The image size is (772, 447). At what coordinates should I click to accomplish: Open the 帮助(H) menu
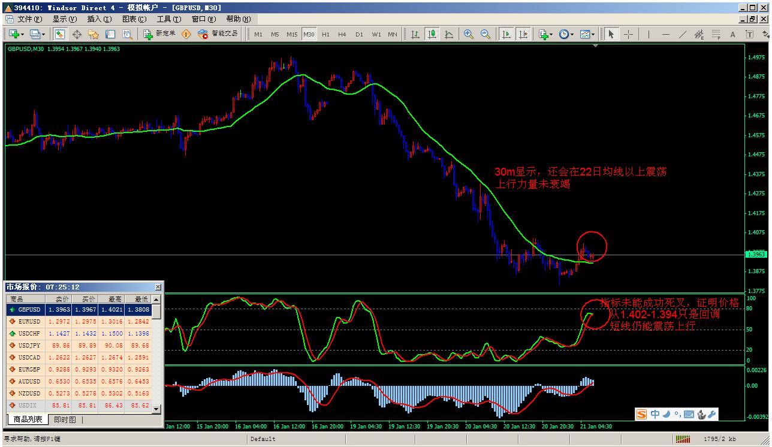pos(239,19)
